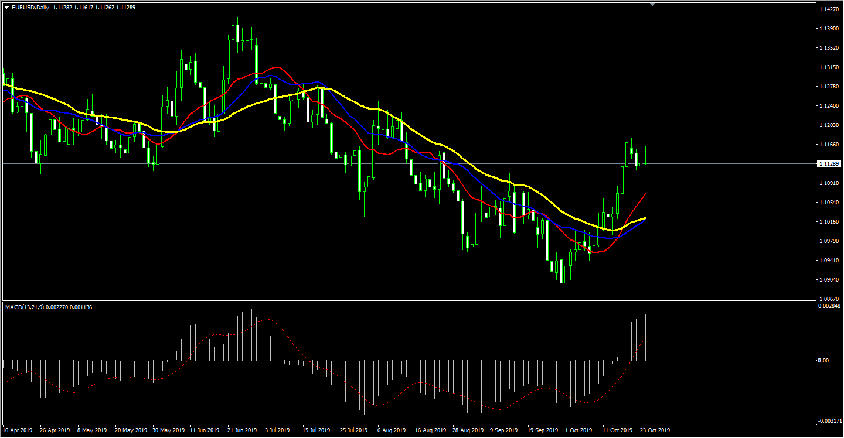Click the gray chart shift triangle marker

pos(652,4)
